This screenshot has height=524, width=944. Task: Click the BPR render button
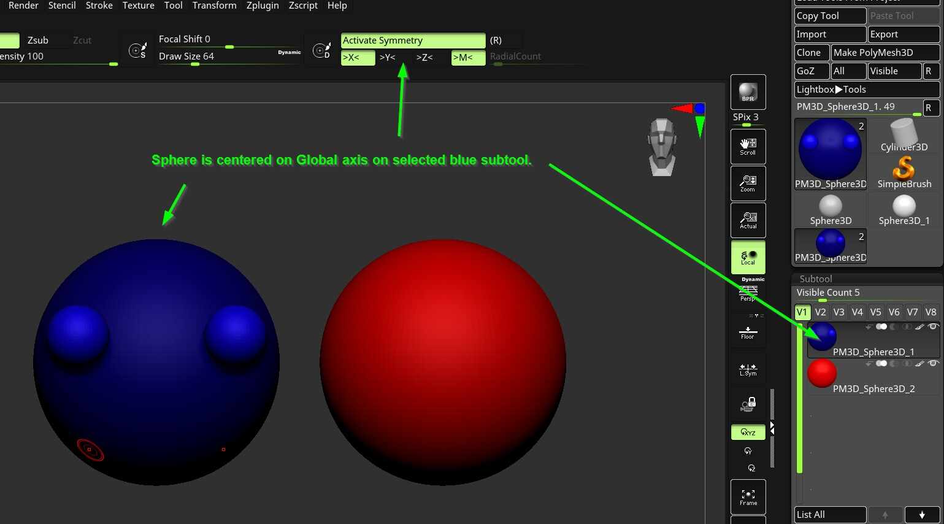[x=748, y=92]
